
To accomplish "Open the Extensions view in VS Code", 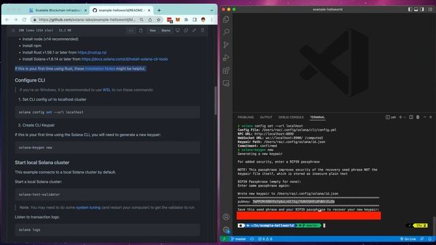I will coord(226,70).
